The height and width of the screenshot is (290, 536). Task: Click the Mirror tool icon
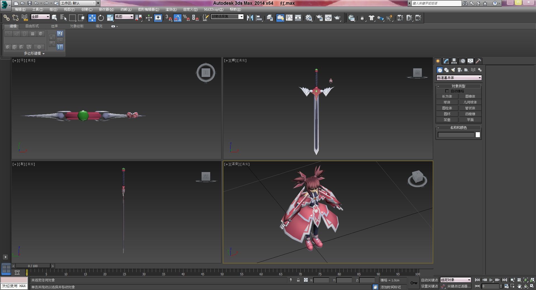[250, 18]
